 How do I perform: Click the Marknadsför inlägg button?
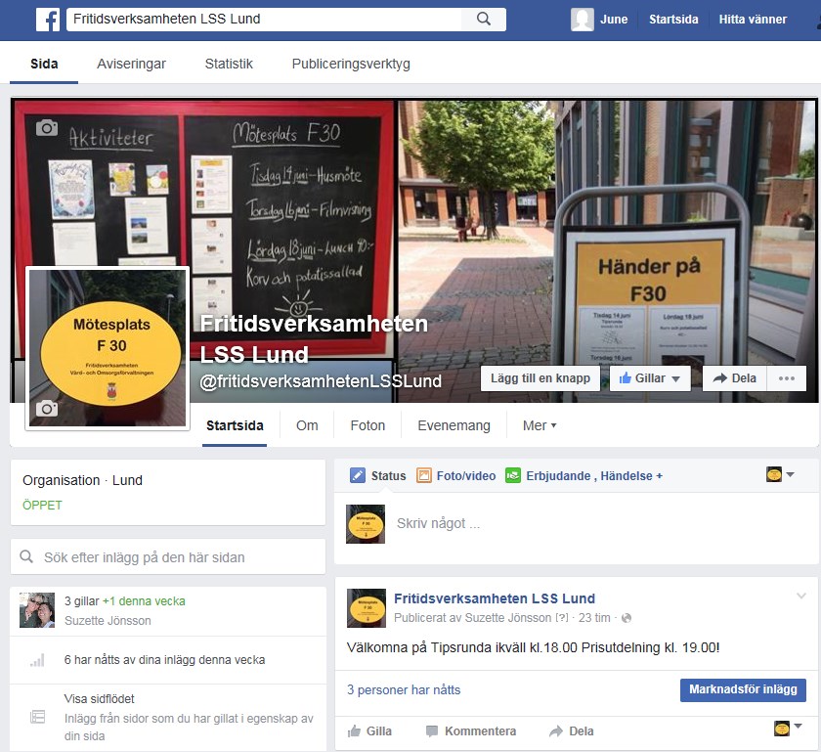pyautogui.click(x=743, y=689)
